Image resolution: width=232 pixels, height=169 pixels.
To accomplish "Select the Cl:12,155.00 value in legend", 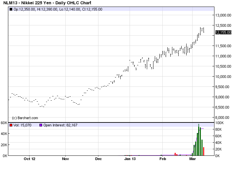I will (92, 9).
